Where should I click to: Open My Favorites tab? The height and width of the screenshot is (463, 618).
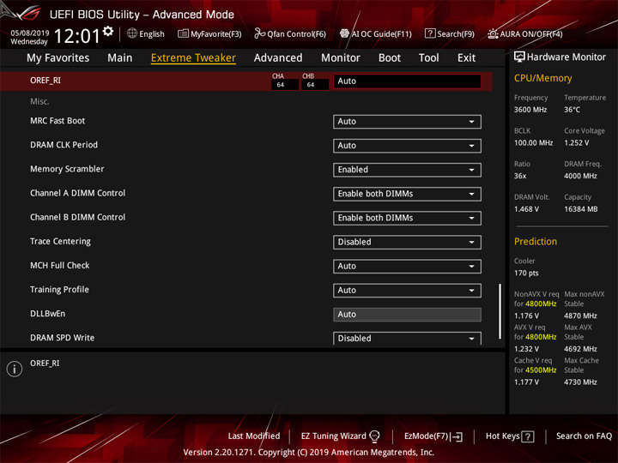pos(58,58)
